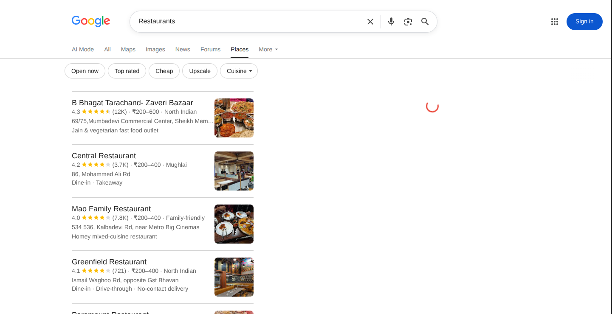Start voice search with microphone icon
Viewport: 612px width, 314px height.
click(x=391, y=22)
